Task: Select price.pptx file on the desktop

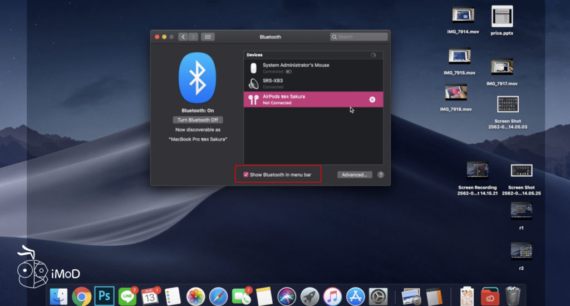Action: click(x=502, y=21)
